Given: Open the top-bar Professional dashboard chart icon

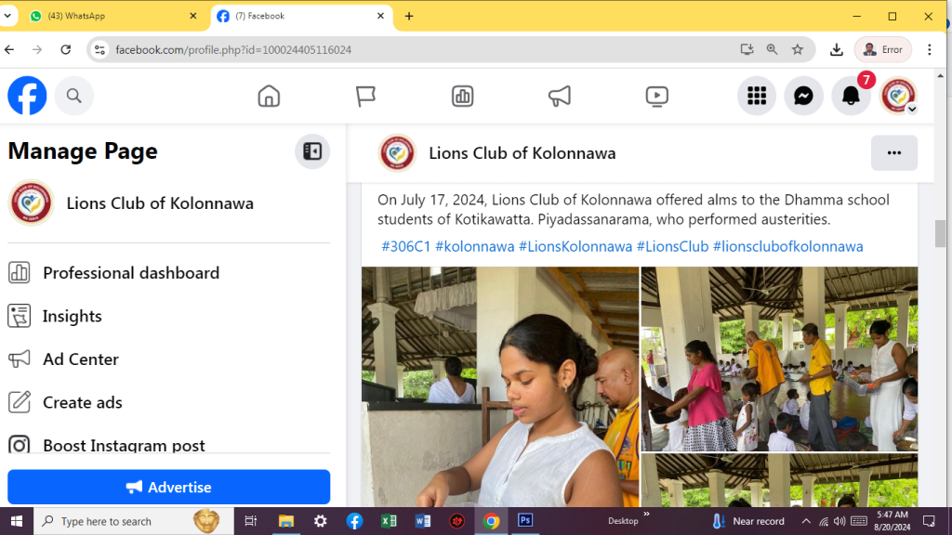Looking at the screenshot, I should [x=463, y=96].
